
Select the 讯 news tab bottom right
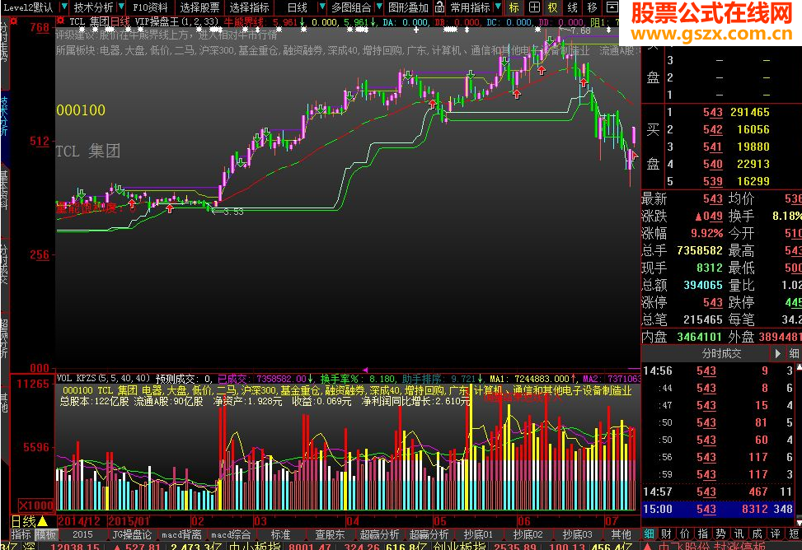coord(739,534)
